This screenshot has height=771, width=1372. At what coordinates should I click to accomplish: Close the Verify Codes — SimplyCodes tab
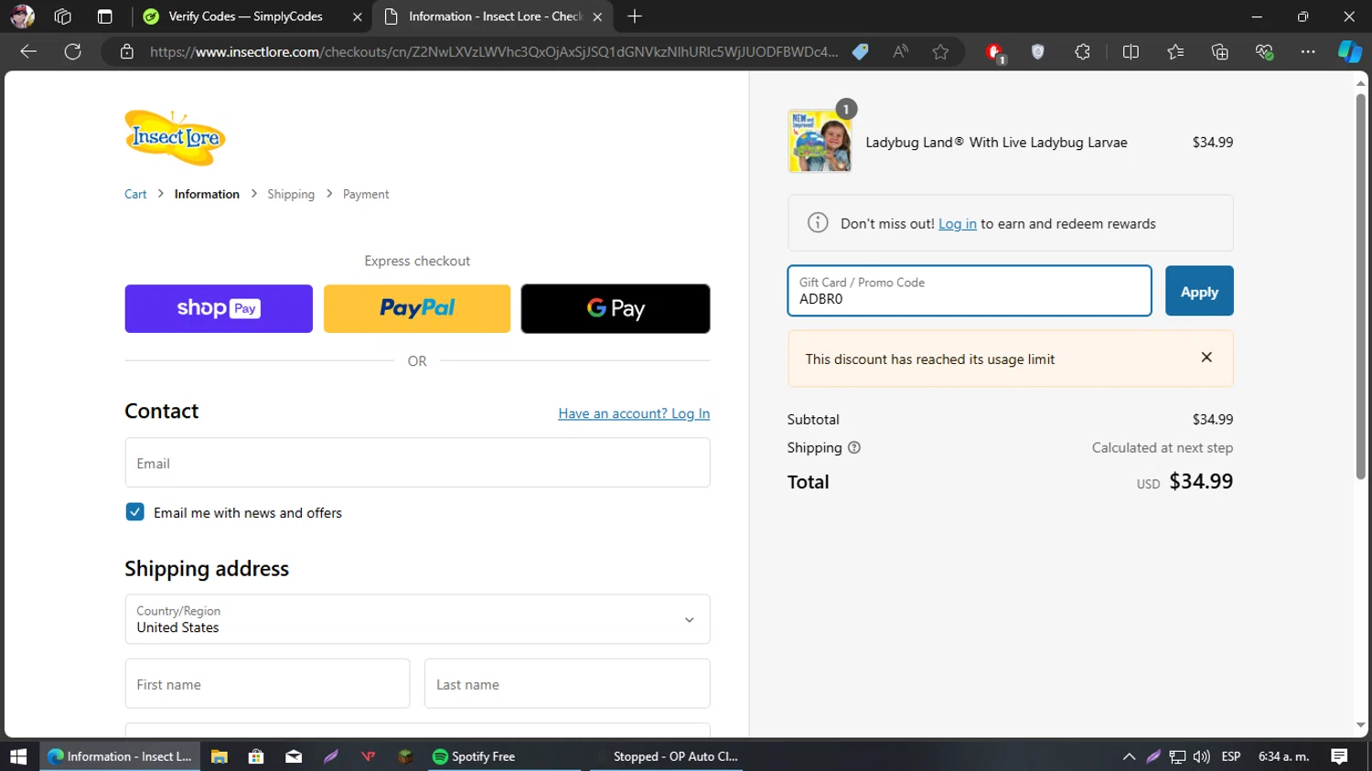pyautogui.click(x=357, y=16)
